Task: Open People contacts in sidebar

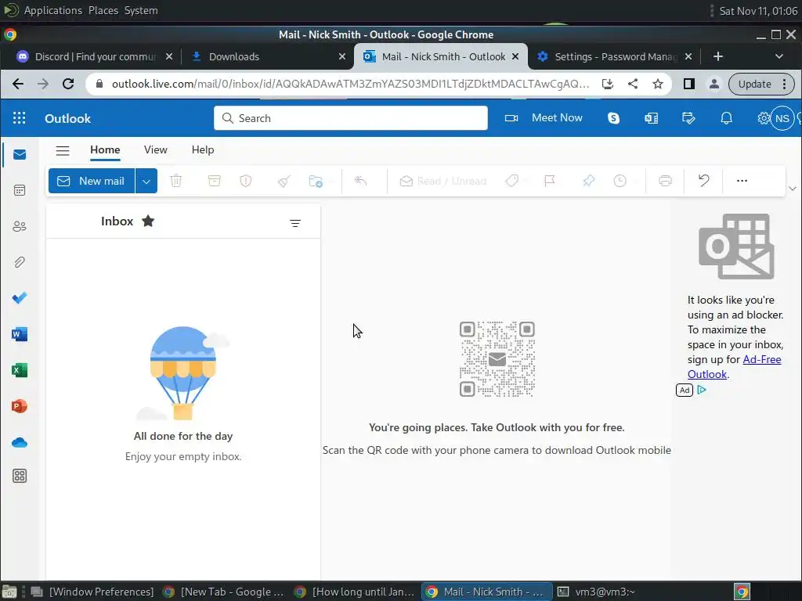Action: click(x=20, y=226)
